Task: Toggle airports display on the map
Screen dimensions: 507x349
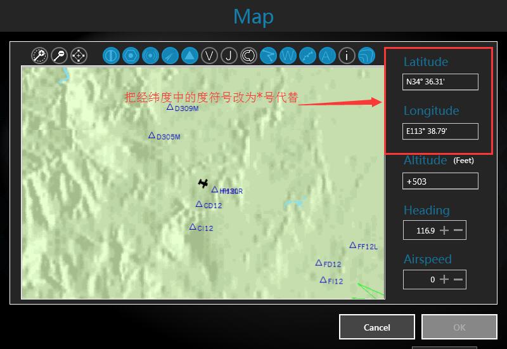Action: pyautogui.click(x=112, y=56)
